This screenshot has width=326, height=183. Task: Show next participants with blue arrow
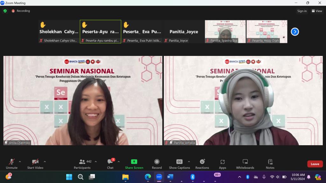click(x=295, y=32)
